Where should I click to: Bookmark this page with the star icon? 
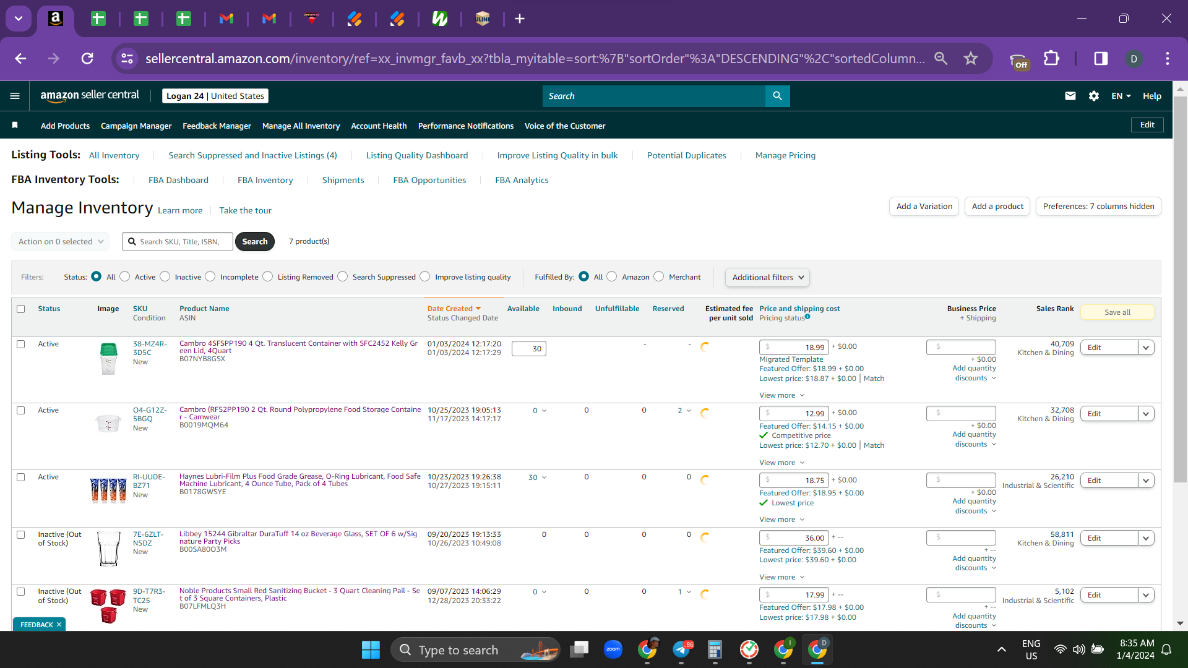pyautogui.click(x=971, y=58)
